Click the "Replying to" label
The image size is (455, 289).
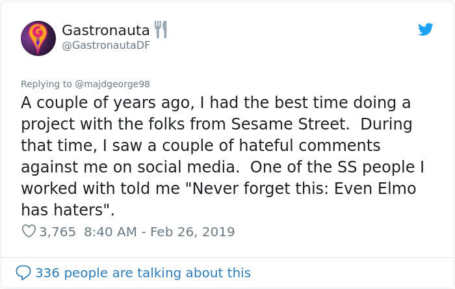tap(47, 84)
